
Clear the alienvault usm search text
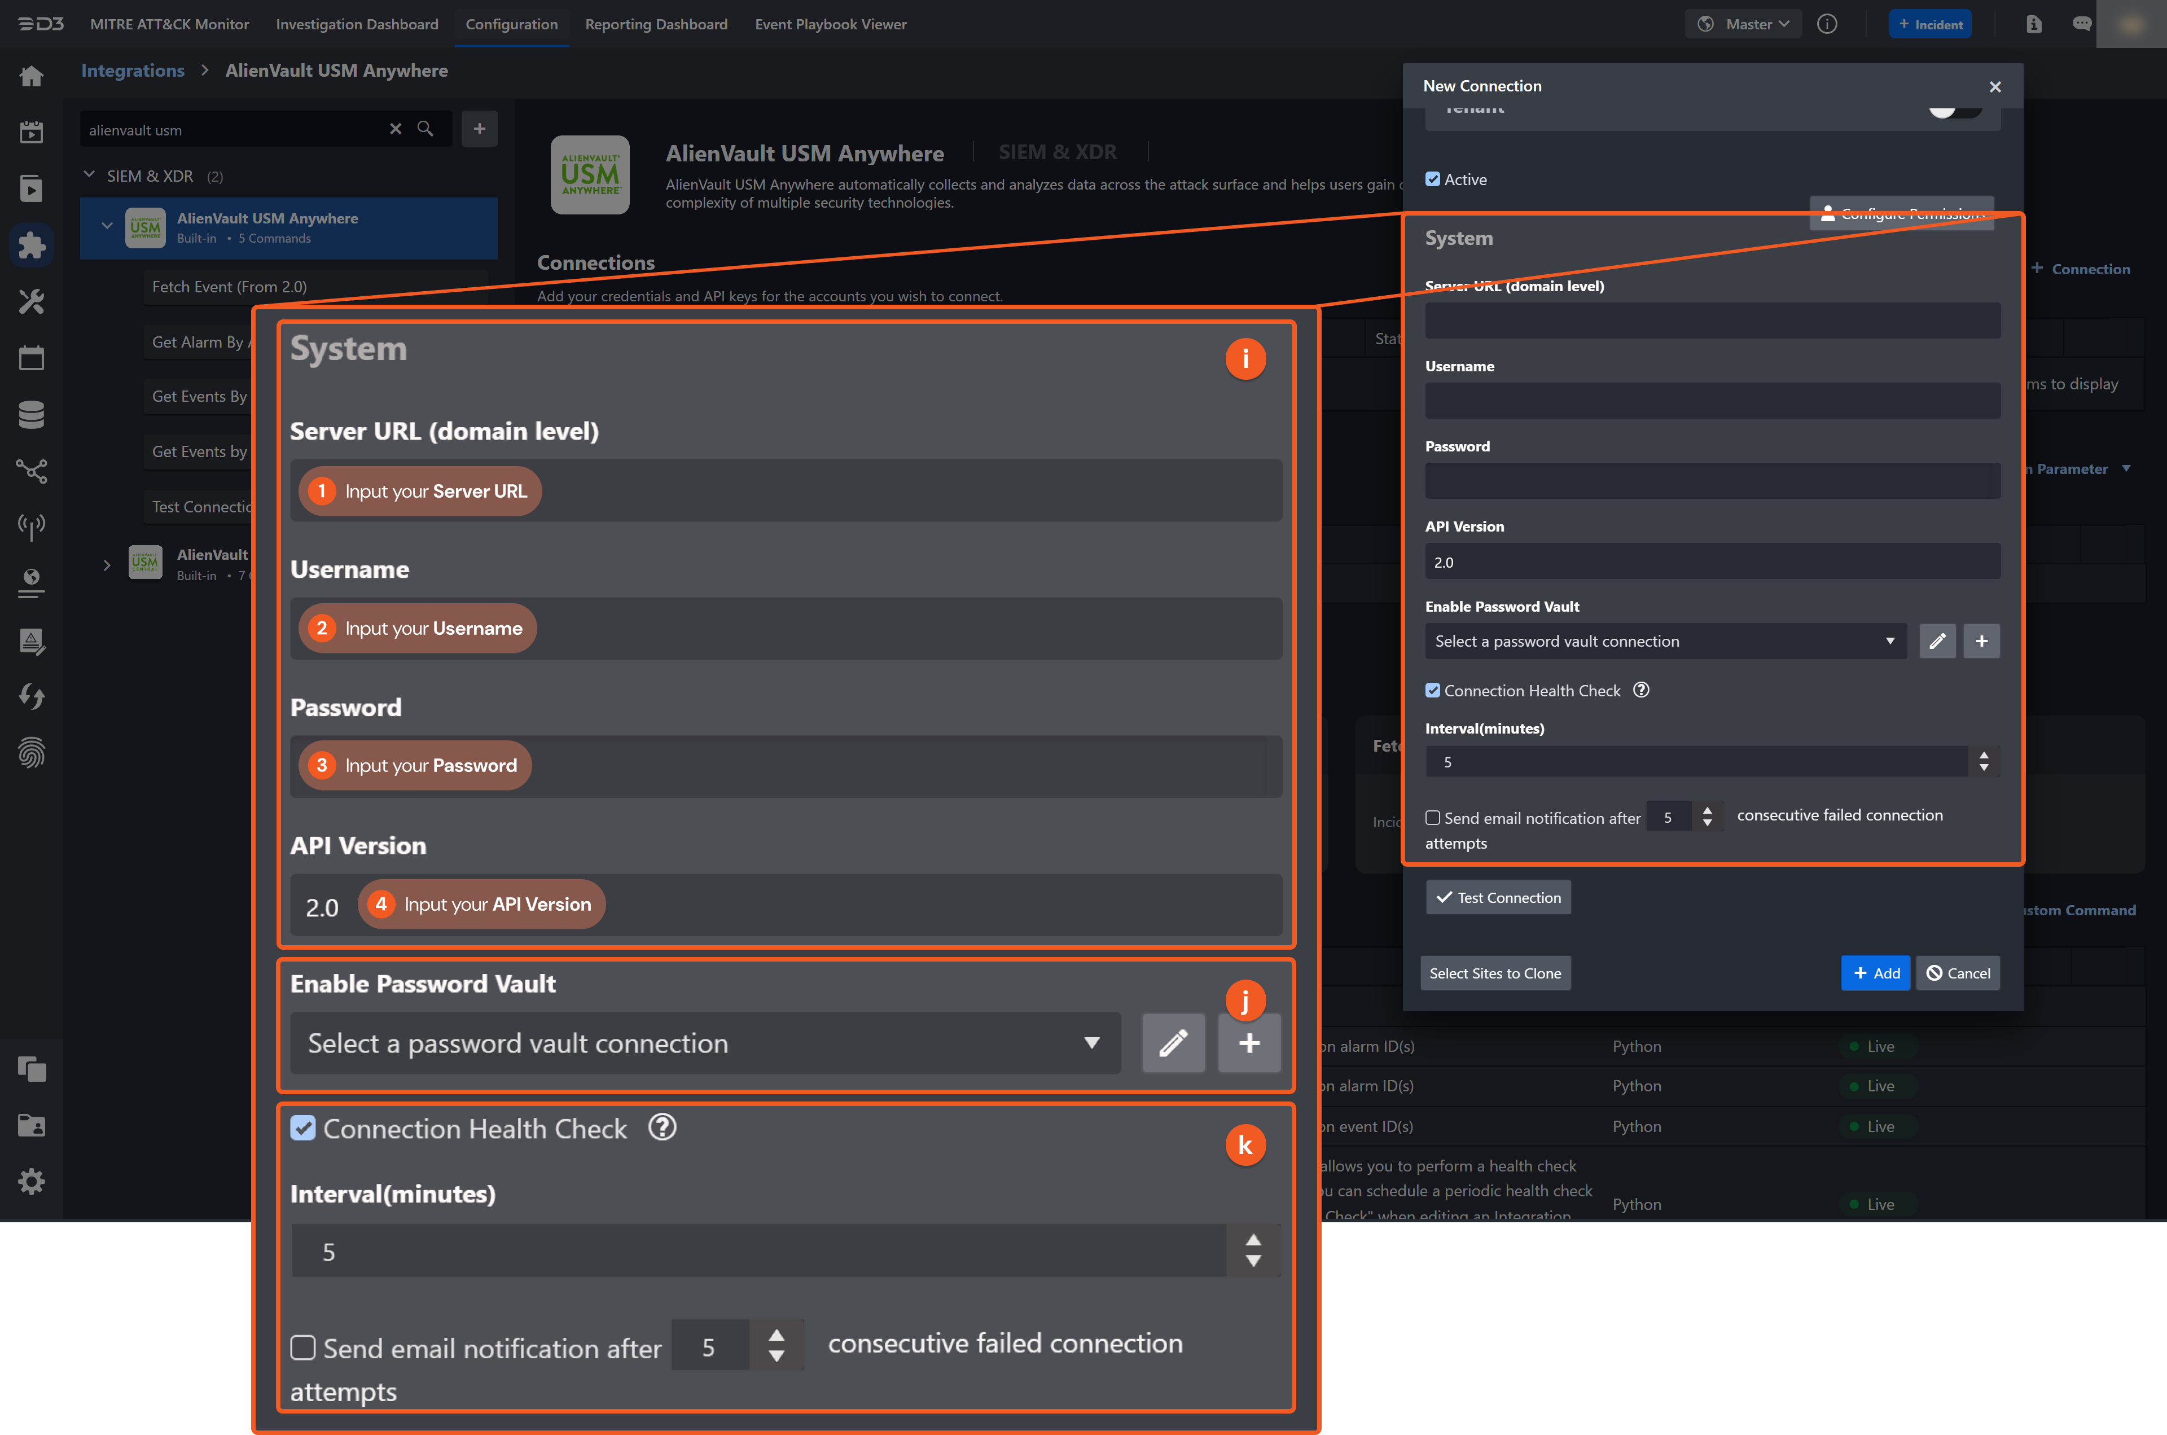(396, 129)
